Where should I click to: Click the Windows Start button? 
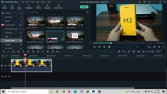tap(3, 92)
